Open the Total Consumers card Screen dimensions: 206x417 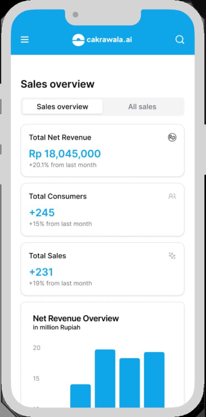tap(103, 210)
